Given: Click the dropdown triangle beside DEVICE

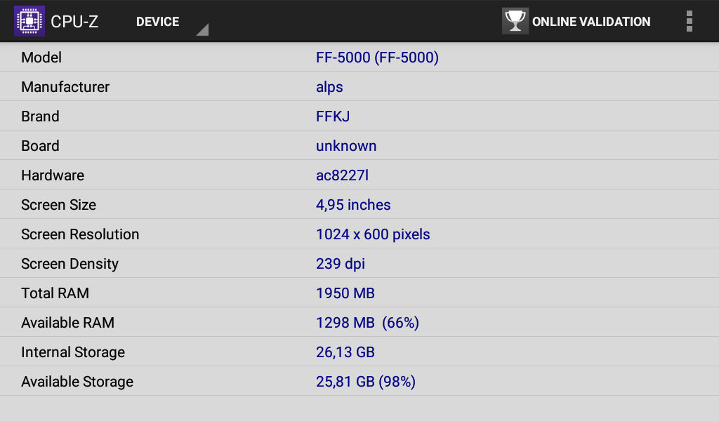Looking at the screenshot, I should point(203,29).
